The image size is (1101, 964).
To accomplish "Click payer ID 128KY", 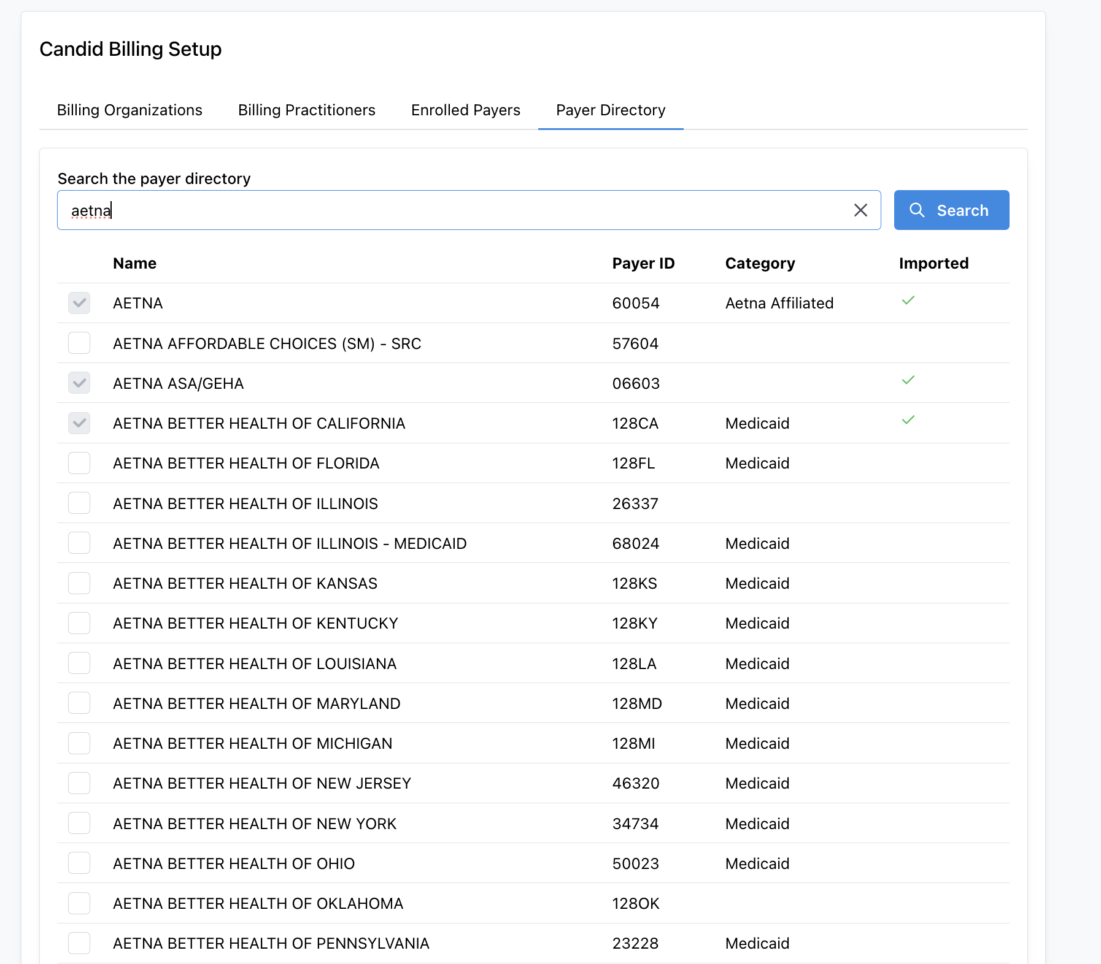I will [x=635, y=623].
